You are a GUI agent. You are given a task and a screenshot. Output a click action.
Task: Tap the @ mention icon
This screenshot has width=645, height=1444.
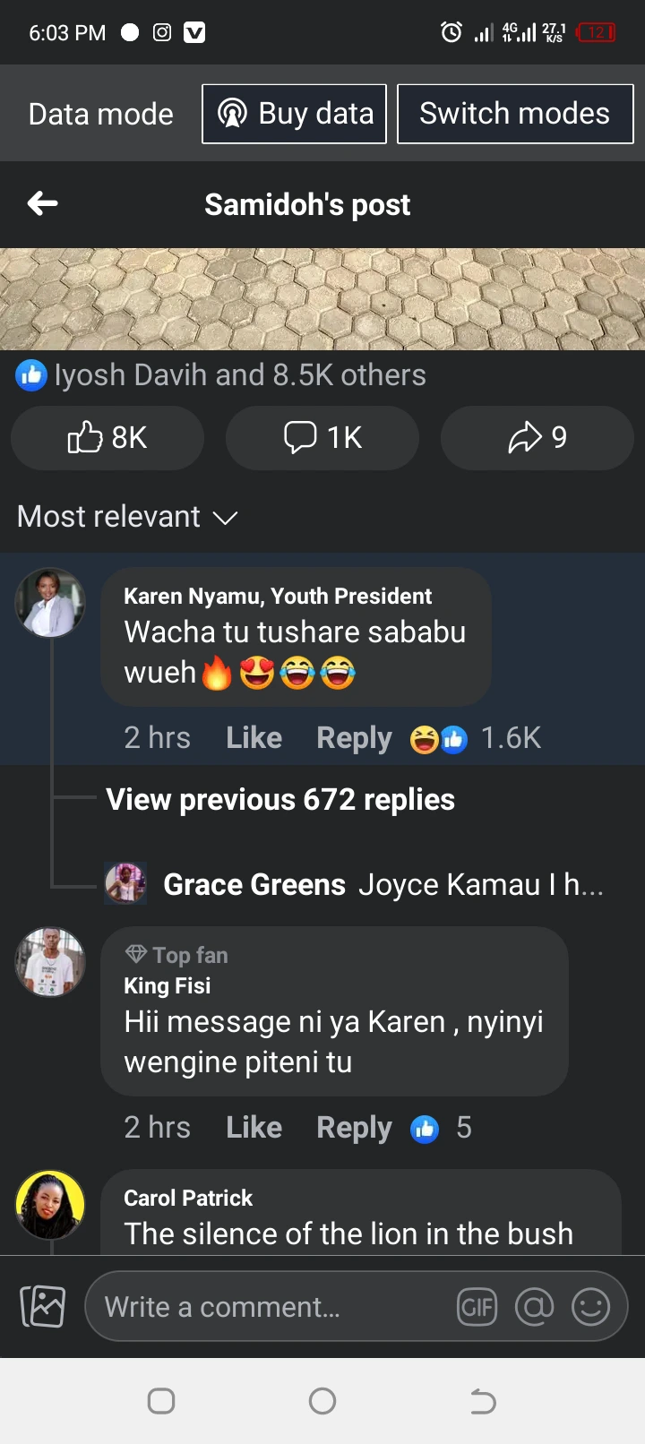pyautogui.click(x=534, y=1308)
